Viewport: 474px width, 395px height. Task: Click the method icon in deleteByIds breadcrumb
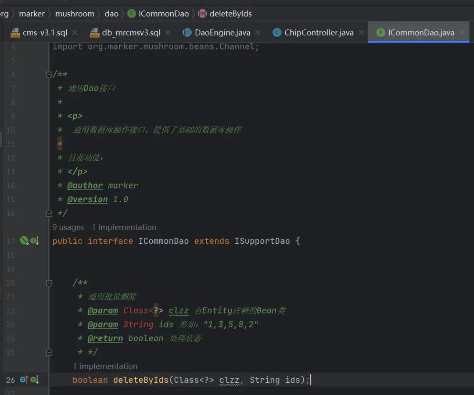(x=202, y=14)
